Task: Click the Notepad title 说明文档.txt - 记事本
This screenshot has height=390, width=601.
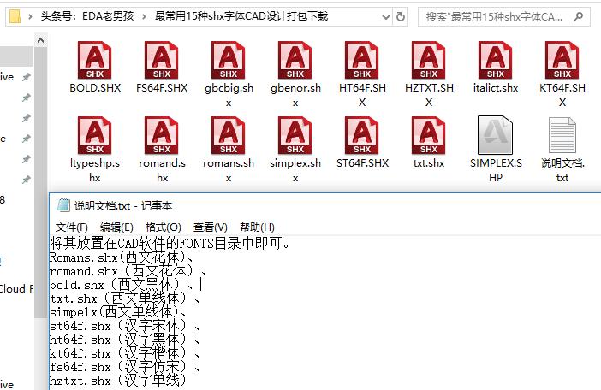Action: point(123,206)
